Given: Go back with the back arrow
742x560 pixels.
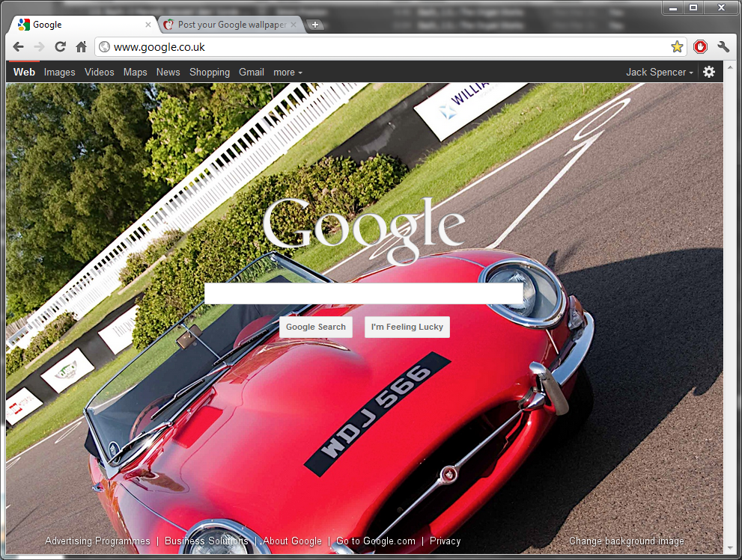Looking at the screenshot, I should point(18,47).
